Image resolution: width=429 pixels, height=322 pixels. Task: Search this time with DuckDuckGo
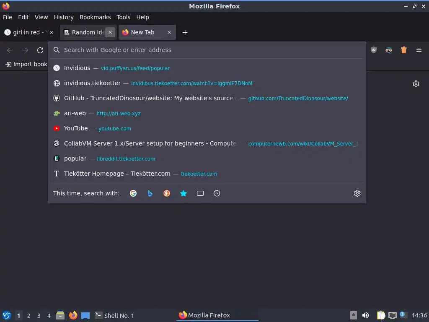click(x=167, y=193)
